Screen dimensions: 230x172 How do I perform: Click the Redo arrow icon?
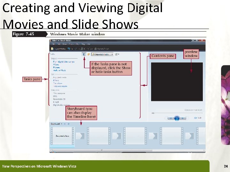pos(76,49)
